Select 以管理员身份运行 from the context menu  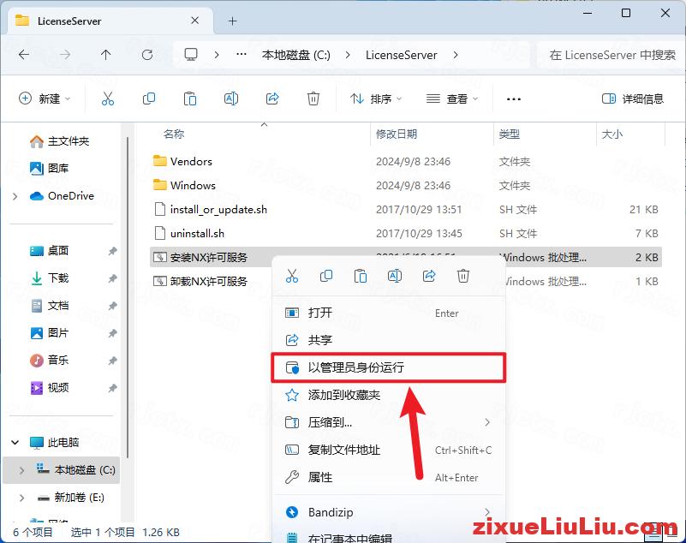click(360, 367)
